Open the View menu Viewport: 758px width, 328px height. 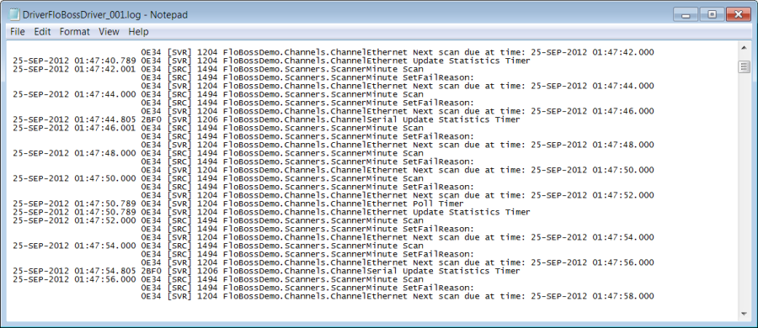pos(109,32)
